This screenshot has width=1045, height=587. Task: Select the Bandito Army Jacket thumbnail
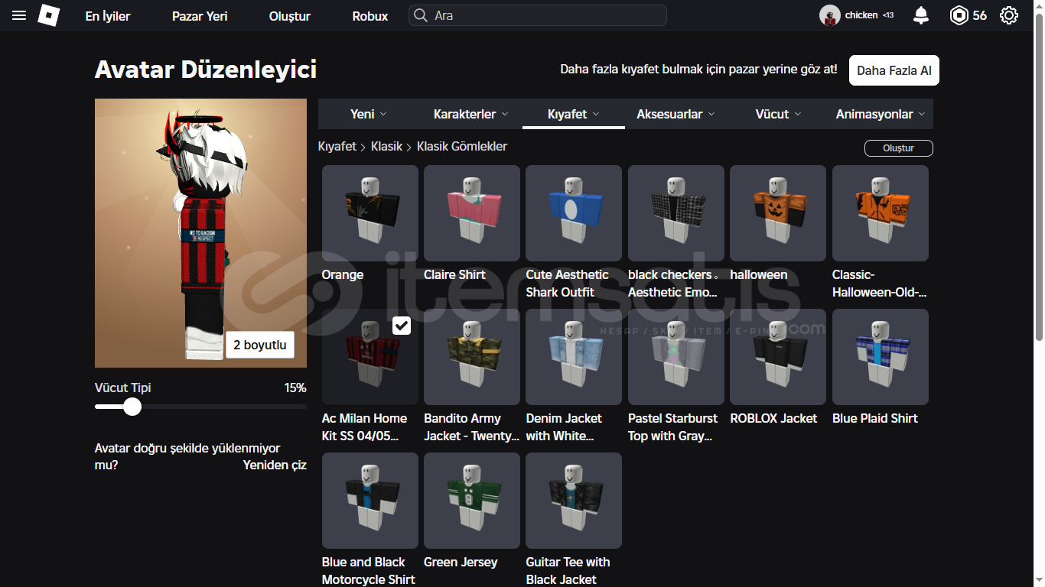pyautogui.click(x=472, y=357)
